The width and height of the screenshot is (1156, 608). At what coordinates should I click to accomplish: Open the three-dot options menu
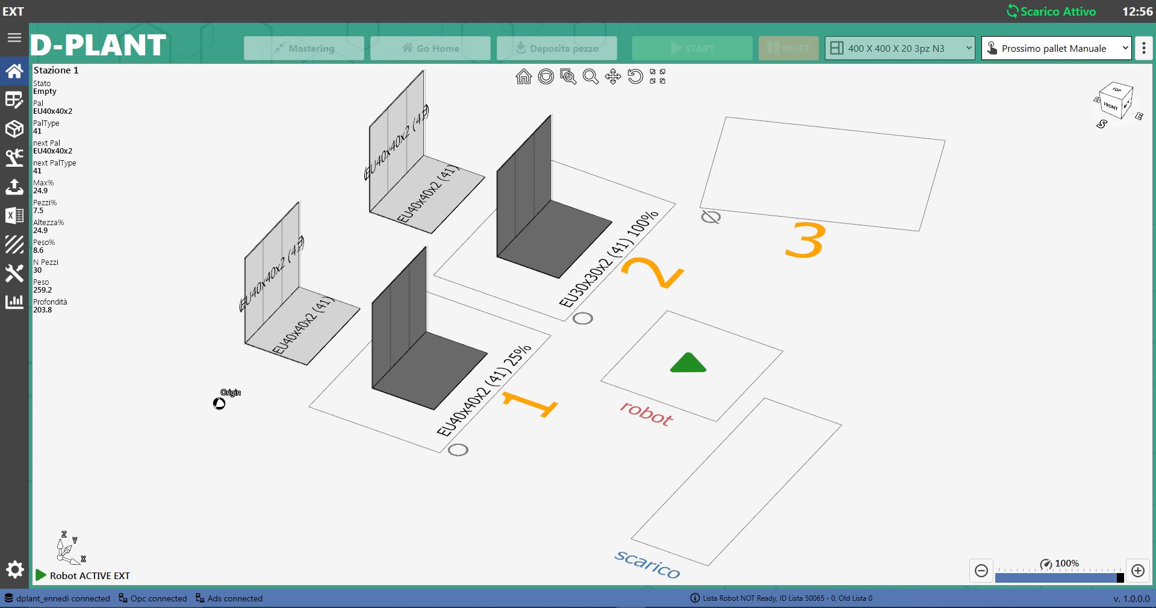click(1144, 48)
